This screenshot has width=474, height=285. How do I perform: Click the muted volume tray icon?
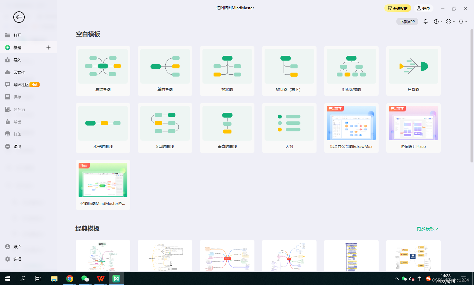click(412, 279)
